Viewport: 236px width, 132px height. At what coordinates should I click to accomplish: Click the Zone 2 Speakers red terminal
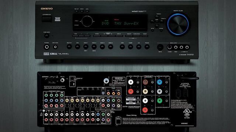pos(131,91)
